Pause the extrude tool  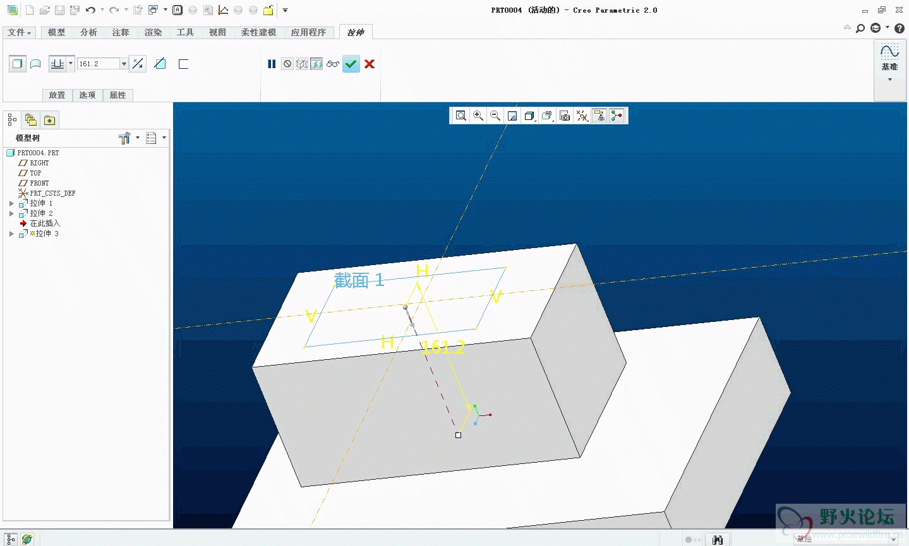click(272, 64)
